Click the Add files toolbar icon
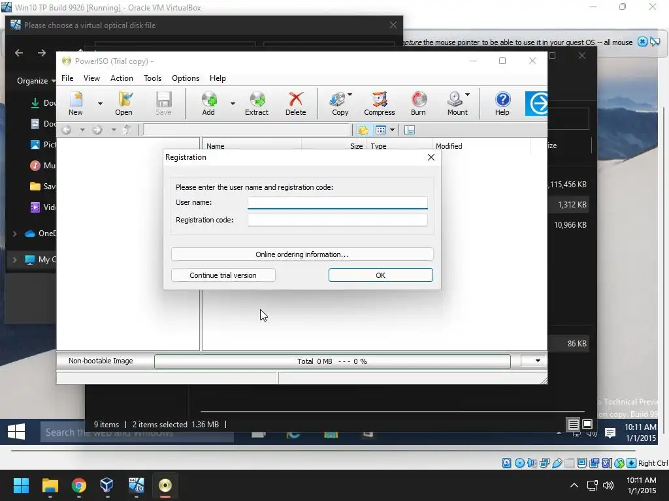 click(x=208, y=104)
